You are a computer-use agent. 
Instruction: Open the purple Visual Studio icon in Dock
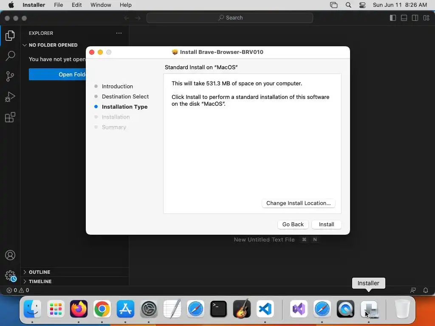[299, 309]
